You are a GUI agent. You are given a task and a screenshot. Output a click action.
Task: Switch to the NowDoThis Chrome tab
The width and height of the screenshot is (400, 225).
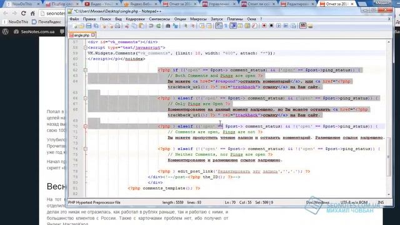point(22,4)
